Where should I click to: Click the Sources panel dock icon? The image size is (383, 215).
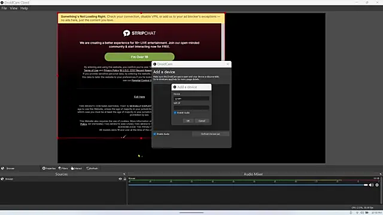coord(124,174)
